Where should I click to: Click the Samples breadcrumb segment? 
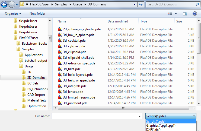(61, 4)
